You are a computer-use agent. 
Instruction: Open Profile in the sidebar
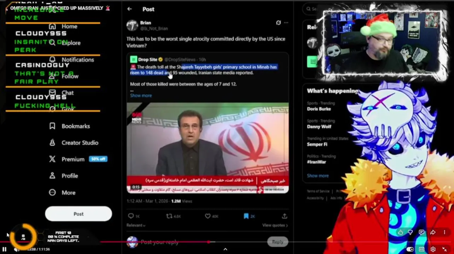point(70,176)
